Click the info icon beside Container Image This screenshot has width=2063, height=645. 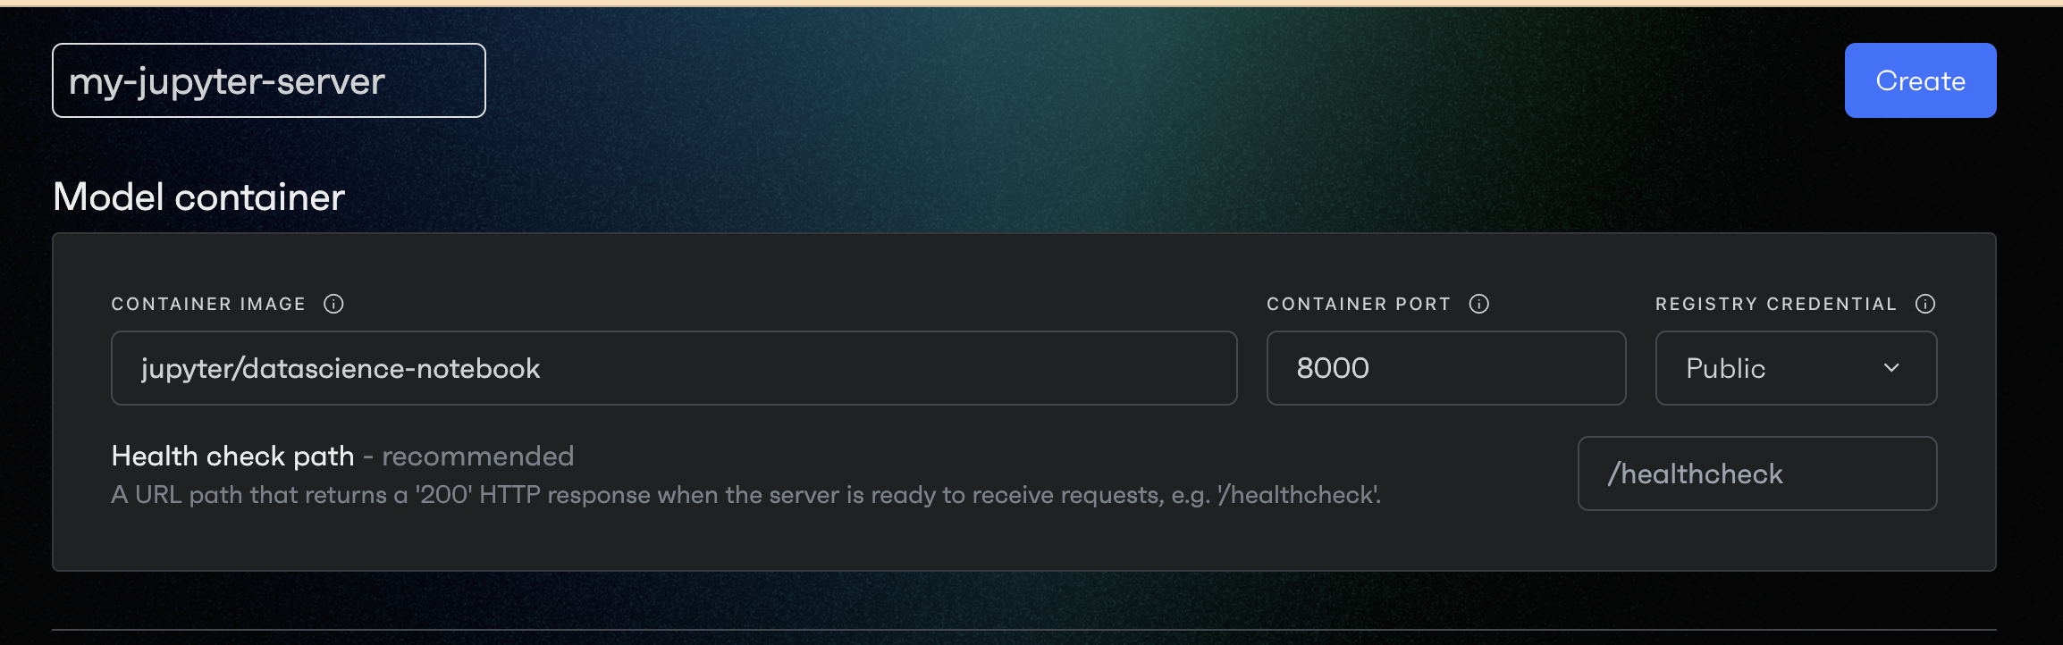(x=333, y=304)
